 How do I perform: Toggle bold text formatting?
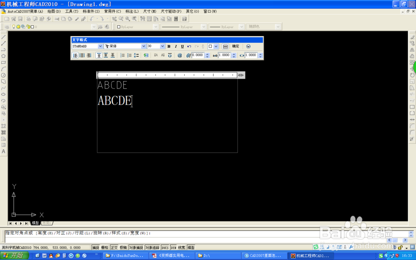169,46
